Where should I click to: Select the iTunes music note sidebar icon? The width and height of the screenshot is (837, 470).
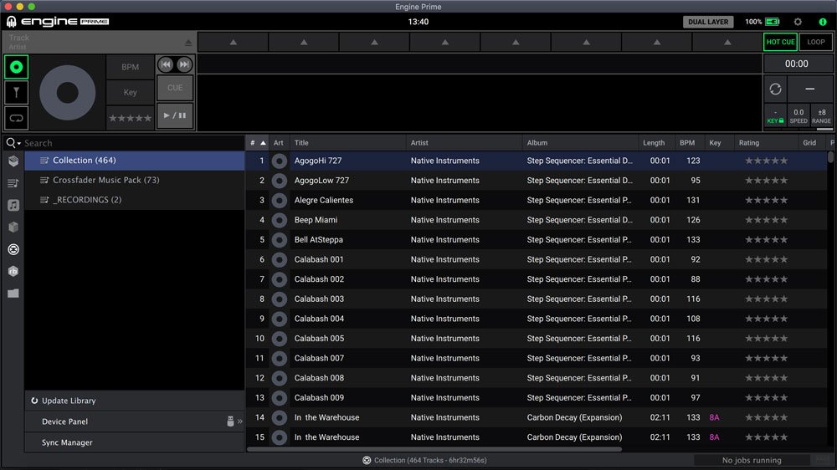(x=13, y=205)
